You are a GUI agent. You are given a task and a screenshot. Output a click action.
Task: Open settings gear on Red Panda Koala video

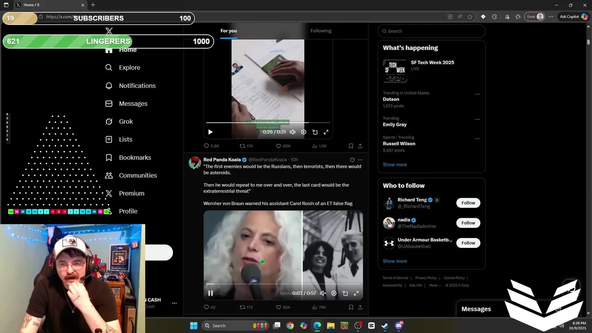[x=334, y=293]
